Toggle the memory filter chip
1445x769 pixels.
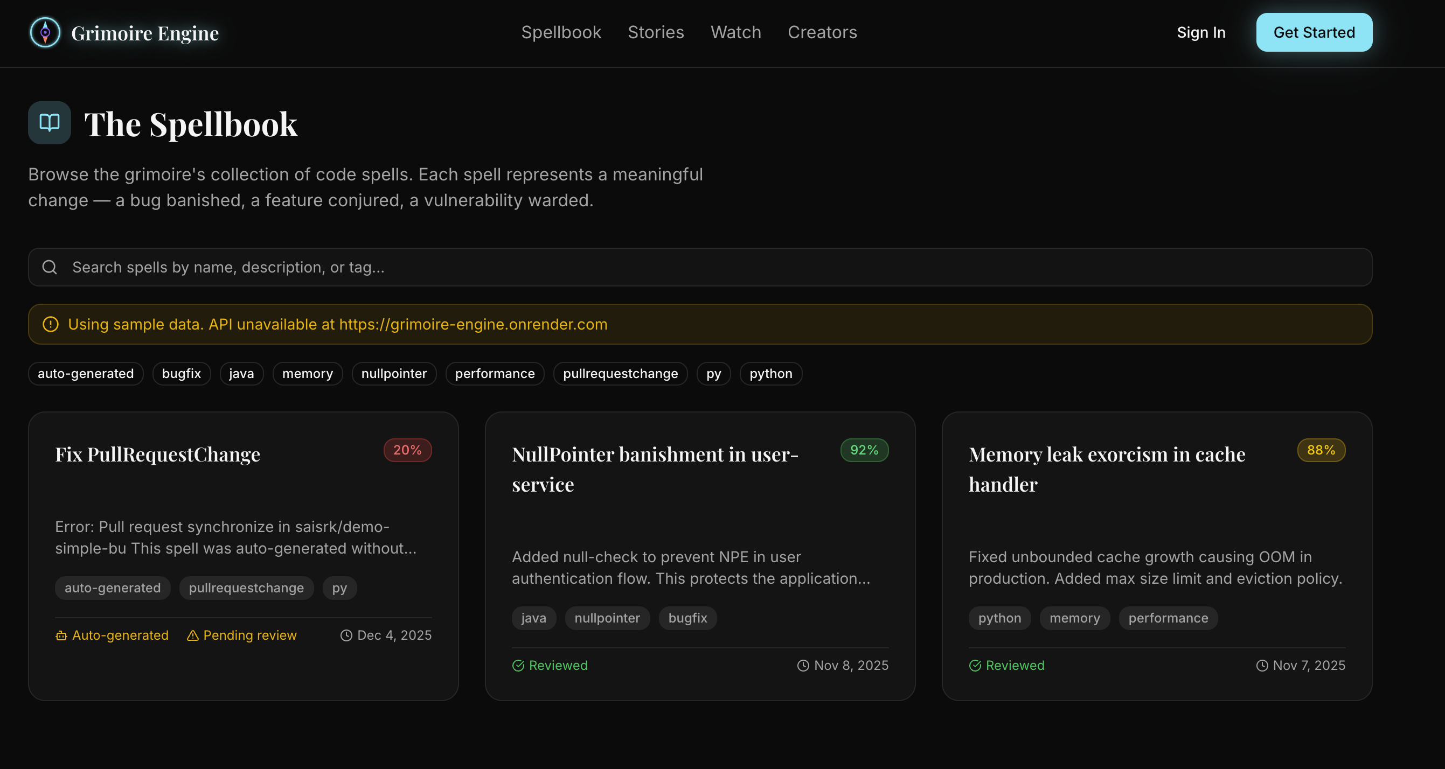pyautogui.click(x=308, y=374)
